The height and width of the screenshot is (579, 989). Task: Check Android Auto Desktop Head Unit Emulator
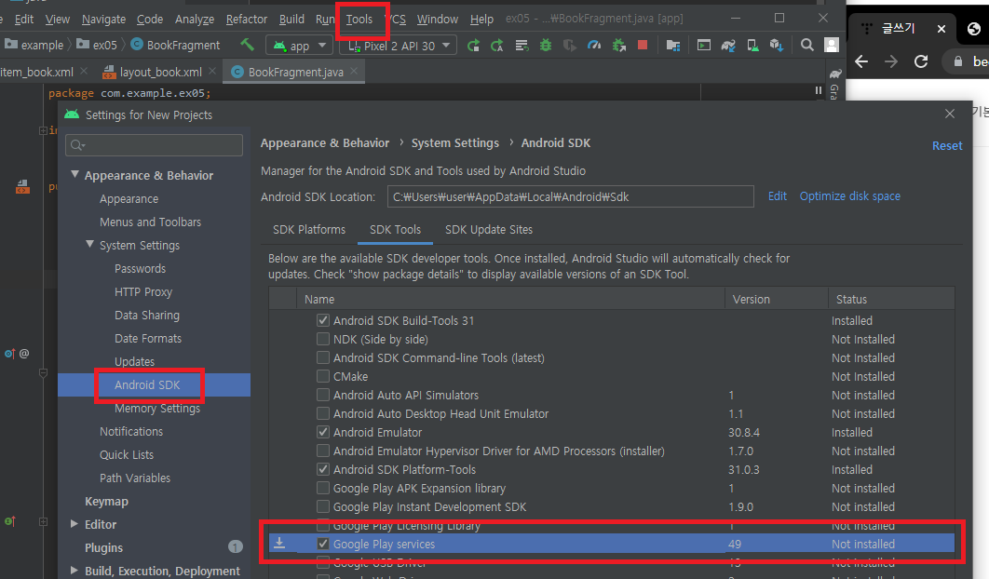pos(323,413)
